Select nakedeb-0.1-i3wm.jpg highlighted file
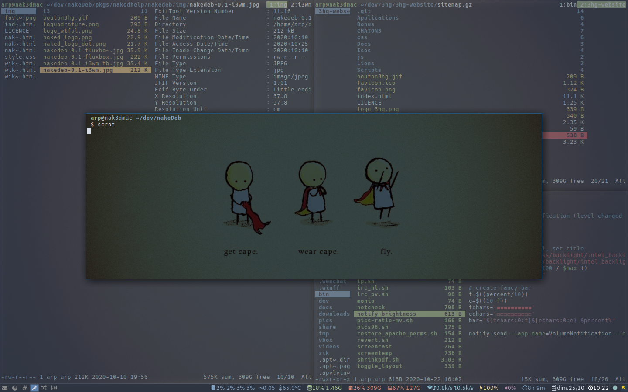This screenshot has width=628, height=392. click(96, 70)
